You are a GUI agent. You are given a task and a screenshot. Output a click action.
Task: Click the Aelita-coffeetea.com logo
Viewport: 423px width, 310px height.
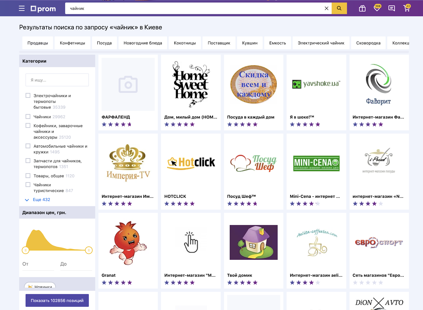[317, 242]
